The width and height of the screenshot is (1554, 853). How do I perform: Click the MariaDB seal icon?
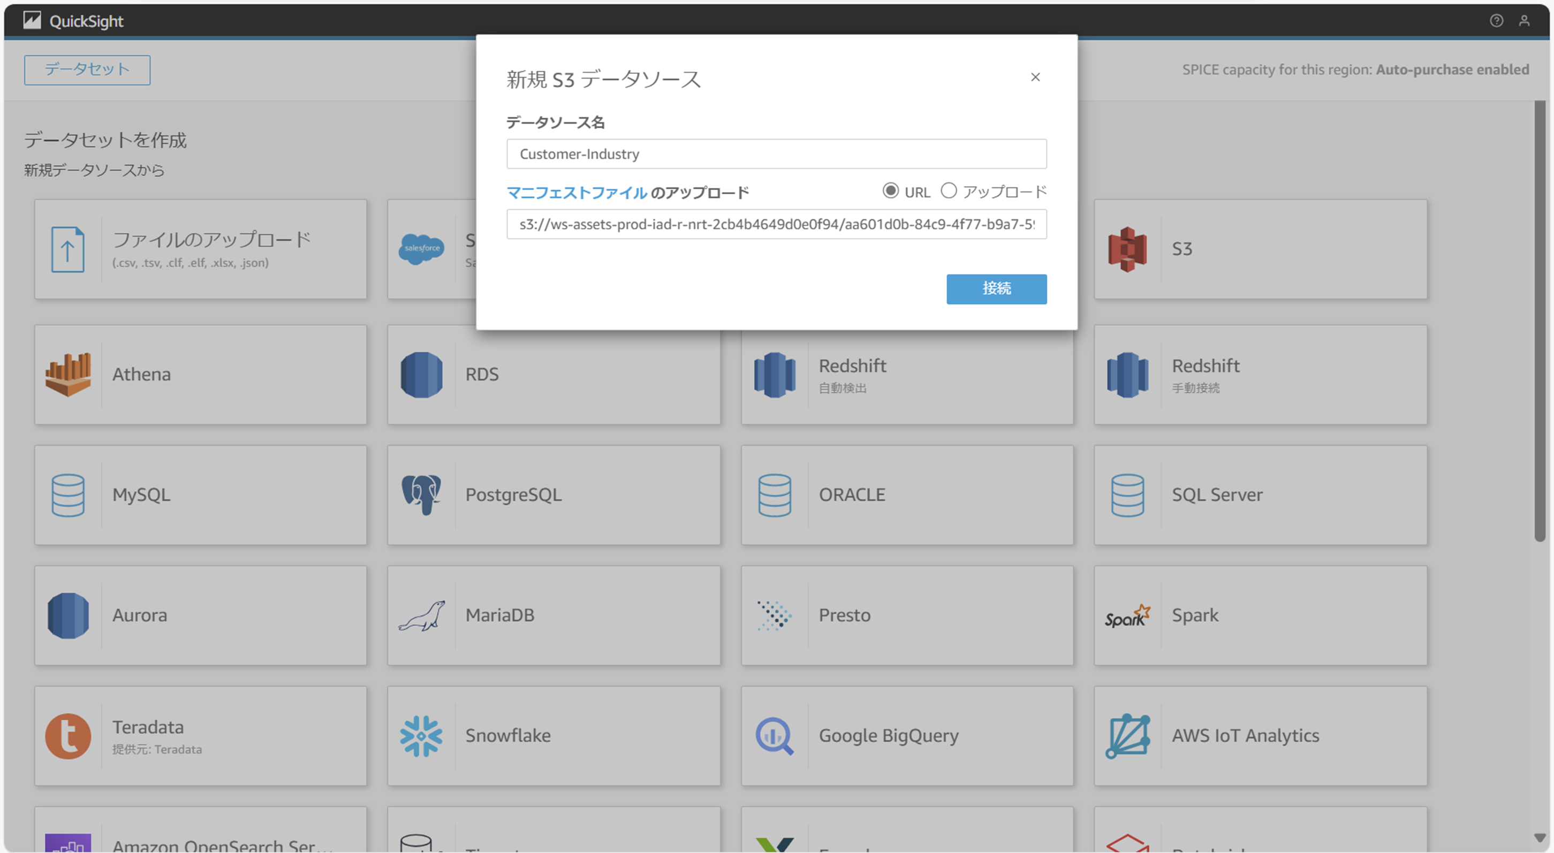[x=421, y=616]
